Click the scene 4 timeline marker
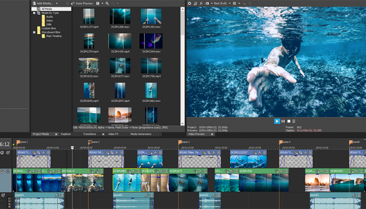Viewport: 366px width, 209px height. 281,142
